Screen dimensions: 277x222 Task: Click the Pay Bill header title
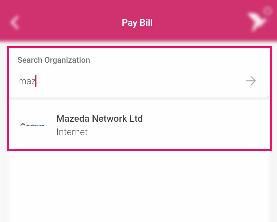[x=137, y=22]
